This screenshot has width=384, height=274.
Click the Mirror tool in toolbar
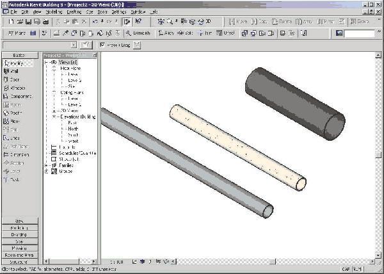coord(326,22)
